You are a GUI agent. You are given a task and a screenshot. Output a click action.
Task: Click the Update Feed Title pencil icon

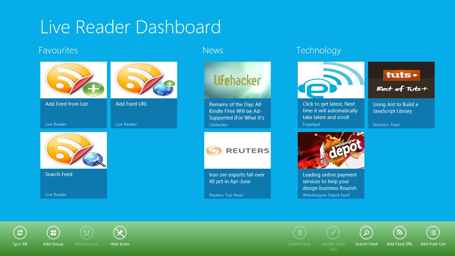pos(333,233)
